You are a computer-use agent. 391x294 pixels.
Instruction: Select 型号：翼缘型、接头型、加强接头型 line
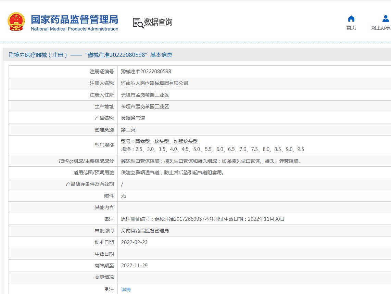tap(159, 141)
